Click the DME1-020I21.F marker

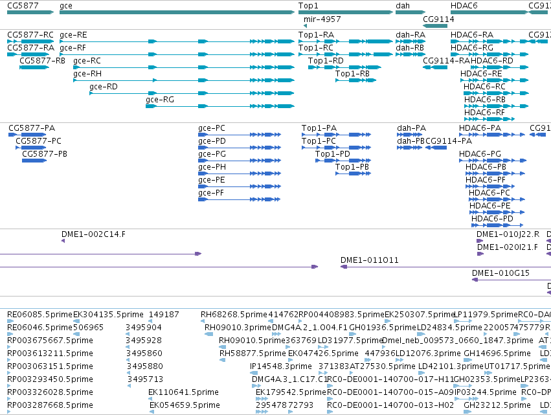click(480, 254)
